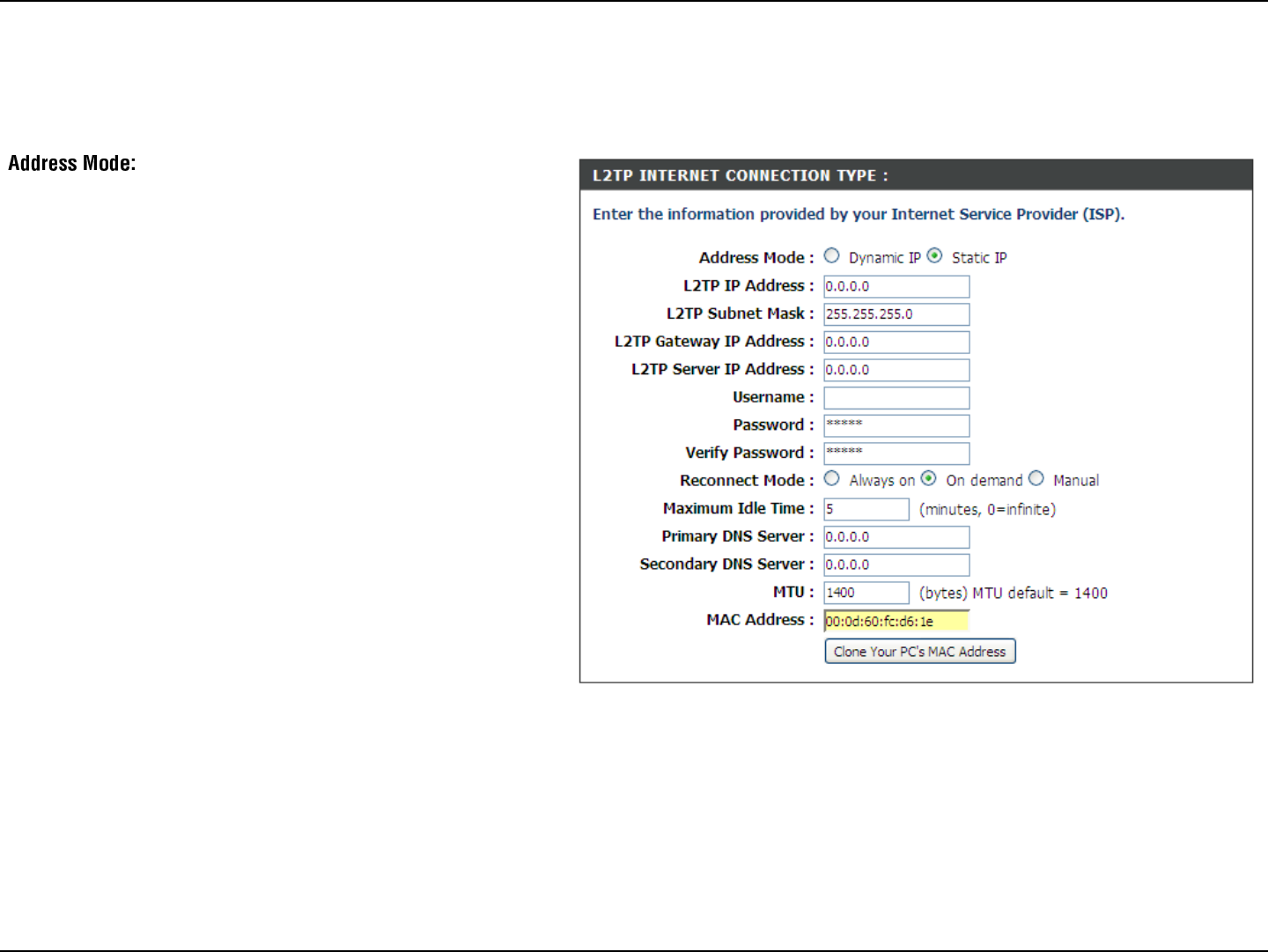The image size is (1268, 952).
Task: Click the Secondary DNS Server field
Action: pyautogui.click(x=896, y=565)
